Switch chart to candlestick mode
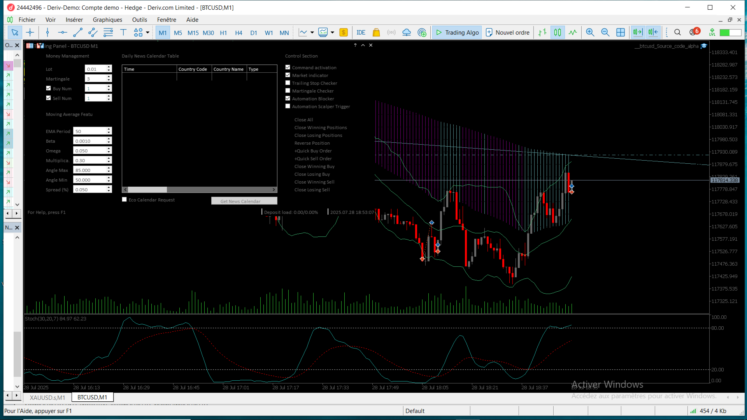The width and height of the screenshot is (747, 420). [x=558, y=33]
